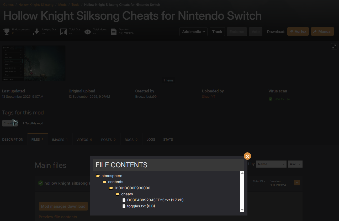Viewport: 339px width, 221px height.
Task: Click the contents folder icon
Action: point(104,182)
